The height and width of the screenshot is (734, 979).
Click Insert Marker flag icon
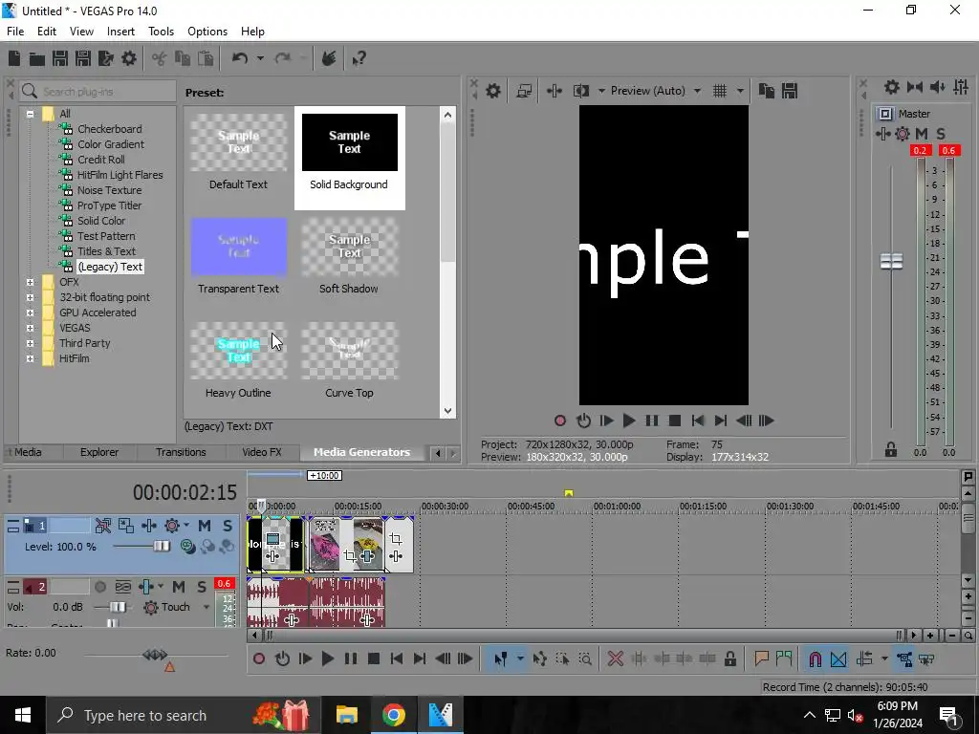(761, 658)
